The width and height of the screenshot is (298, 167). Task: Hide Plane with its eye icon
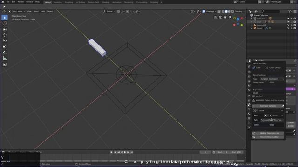[x=291, y=28]
